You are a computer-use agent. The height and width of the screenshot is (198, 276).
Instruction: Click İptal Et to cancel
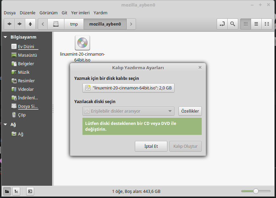[151, 146]
